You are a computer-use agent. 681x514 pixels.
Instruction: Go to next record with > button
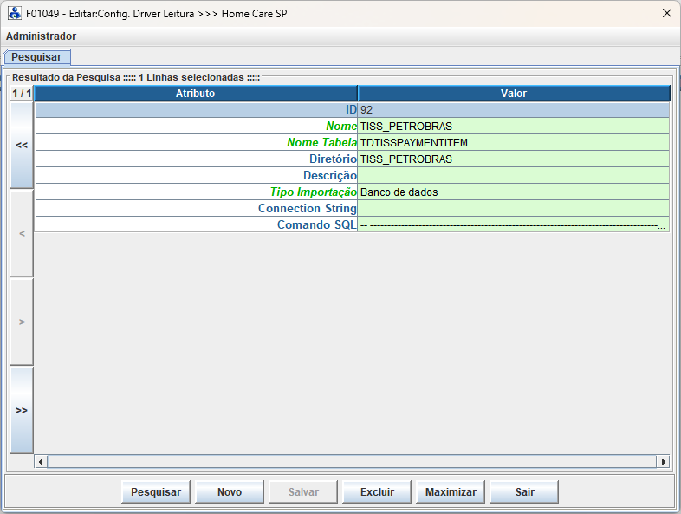point(22,322)
